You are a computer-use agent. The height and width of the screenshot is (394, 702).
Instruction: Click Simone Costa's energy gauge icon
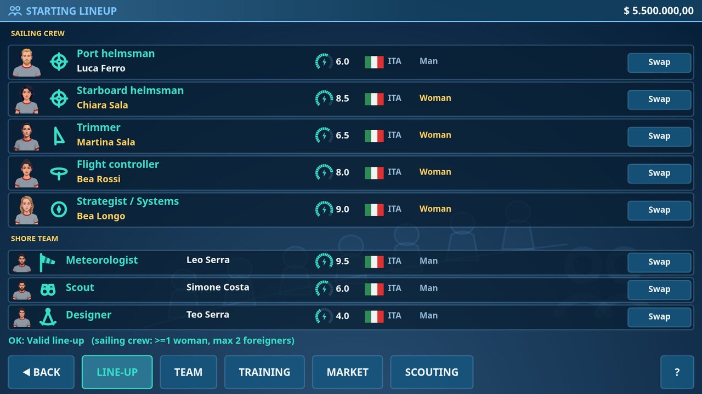[324, 288]
